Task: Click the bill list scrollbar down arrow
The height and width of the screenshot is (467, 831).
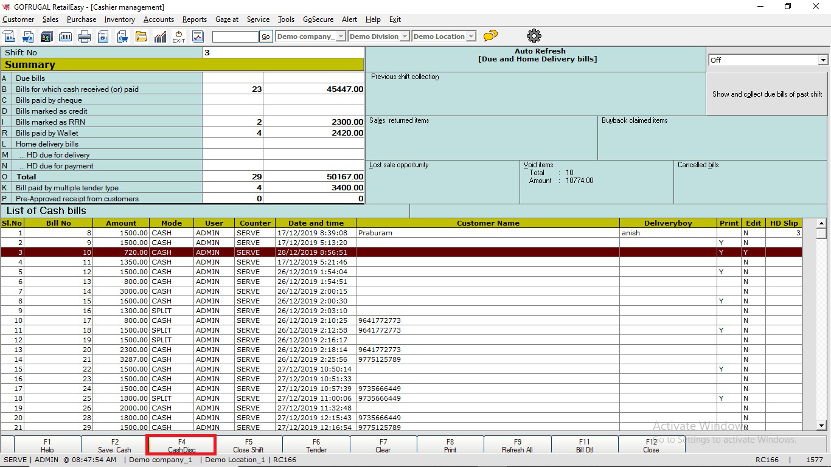Action: click(x=821, y=426)
